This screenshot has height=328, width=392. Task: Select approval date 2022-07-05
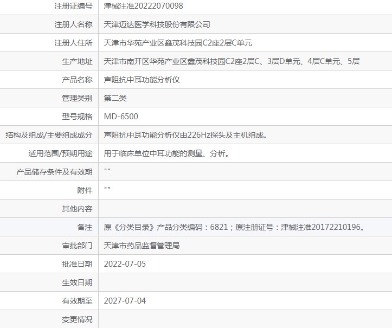[x=125, y=264]
